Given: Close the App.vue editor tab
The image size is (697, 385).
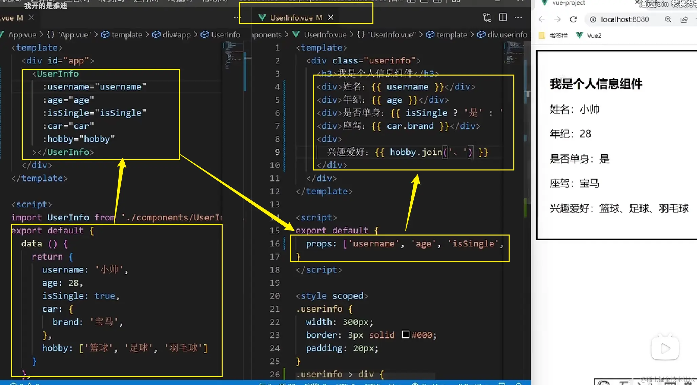Looking at the screenshot, I should 31,17.
